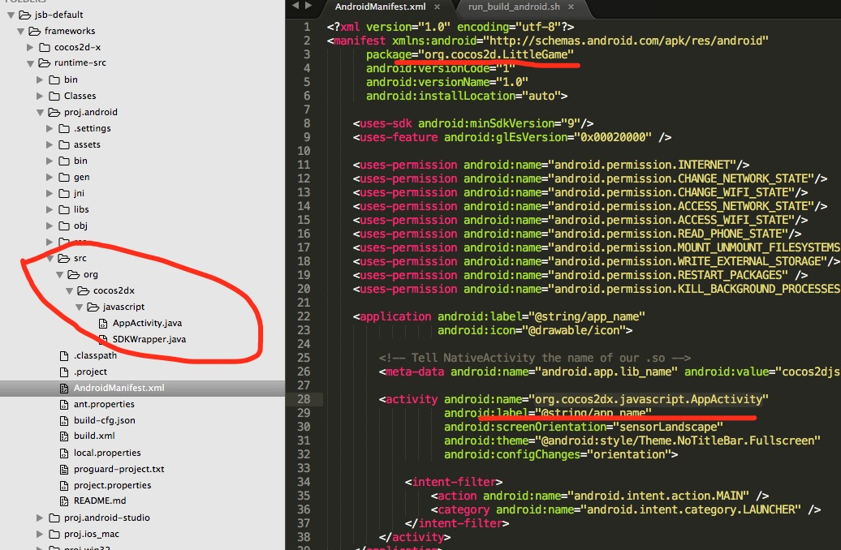Viewport: 841px width, 550px height.
Task: Collapse the javascript folder triangle
Action: (79, 307)
